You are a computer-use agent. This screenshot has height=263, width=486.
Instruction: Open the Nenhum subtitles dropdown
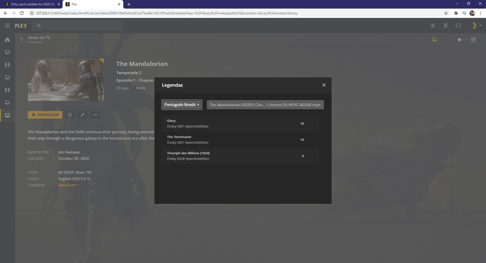68,185
